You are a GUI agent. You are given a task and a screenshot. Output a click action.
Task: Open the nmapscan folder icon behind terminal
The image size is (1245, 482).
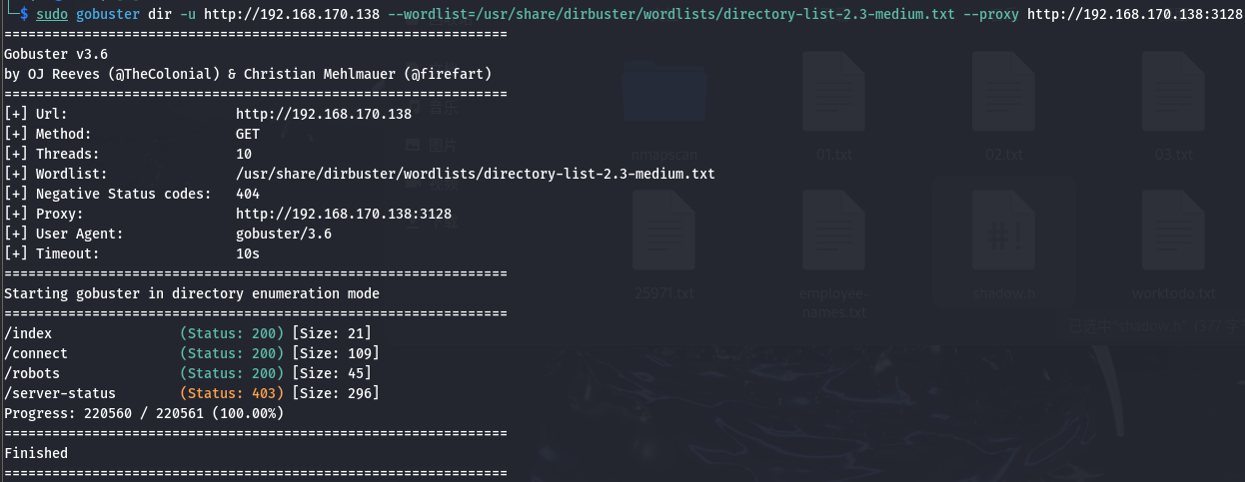click(x=662, y=93)
